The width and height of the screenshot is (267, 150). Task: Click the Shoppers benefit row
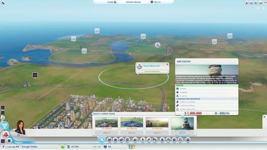[x=207, y=92]
